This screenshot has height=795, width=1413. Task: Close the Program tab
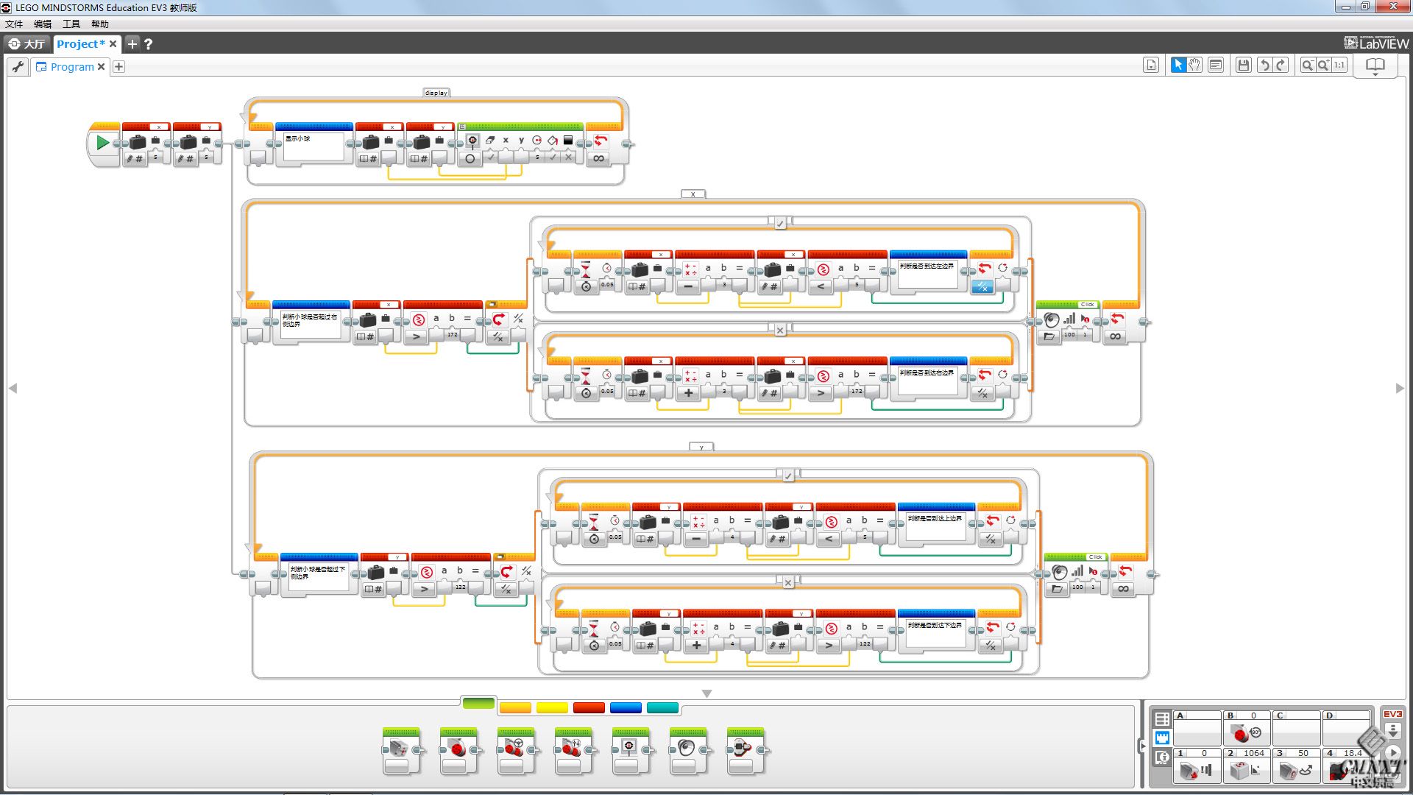click(102, 67)
